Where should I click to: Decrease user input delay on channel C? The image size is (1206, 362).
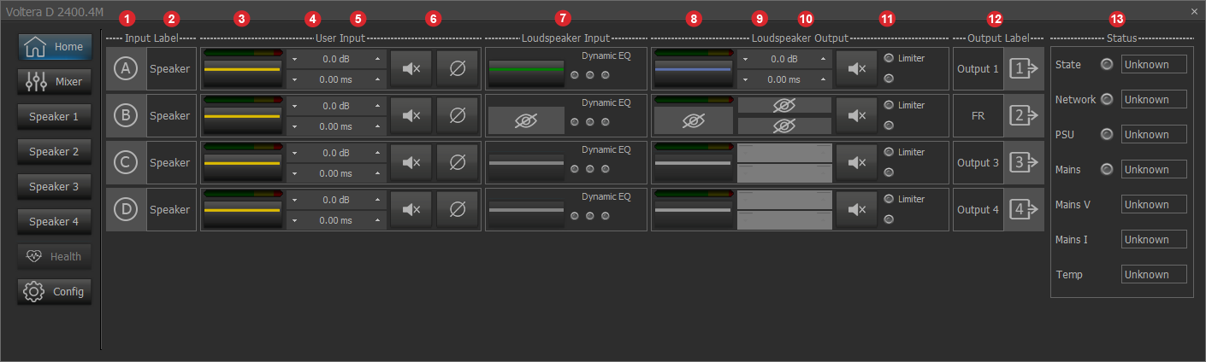[x=294, y=173]
